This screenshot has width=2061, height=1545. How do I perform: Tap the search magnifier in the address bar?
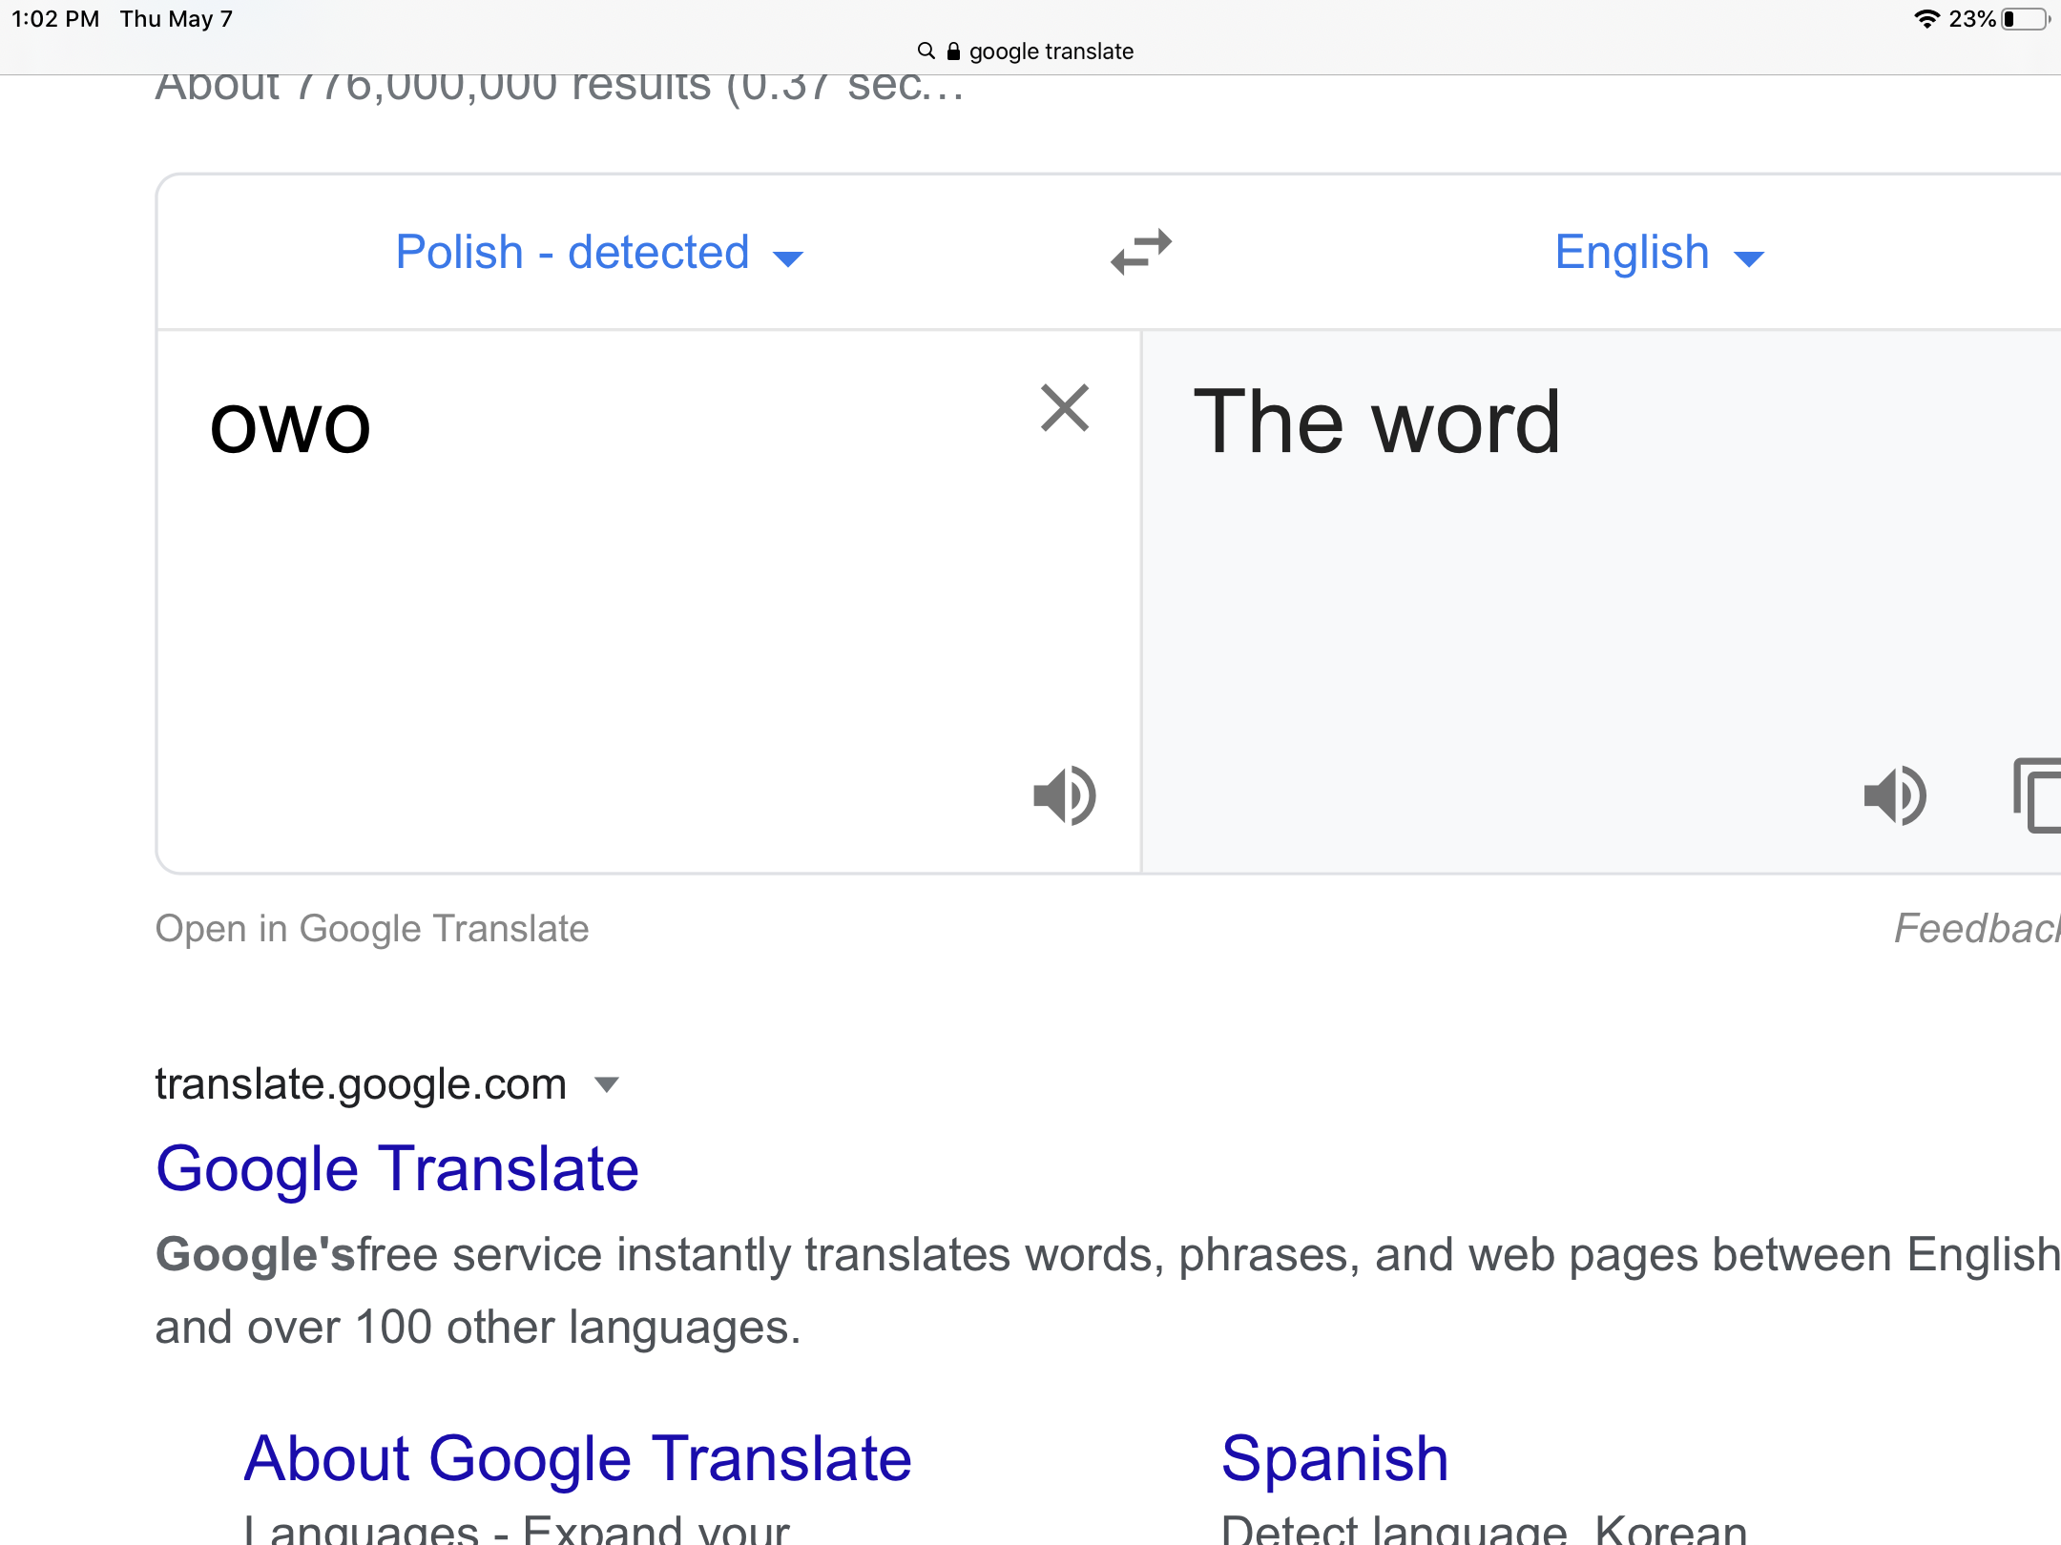[926, 51]
